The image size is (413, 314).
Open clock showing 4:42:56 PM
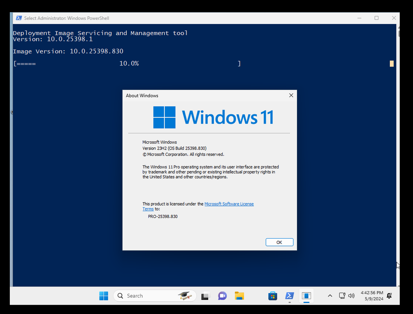point(372,293)
